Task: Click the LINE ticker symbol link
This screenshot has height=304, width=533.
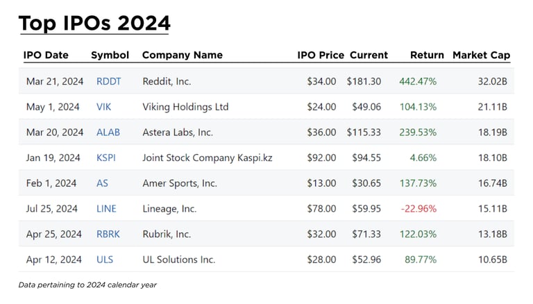Action: [106, 208]
